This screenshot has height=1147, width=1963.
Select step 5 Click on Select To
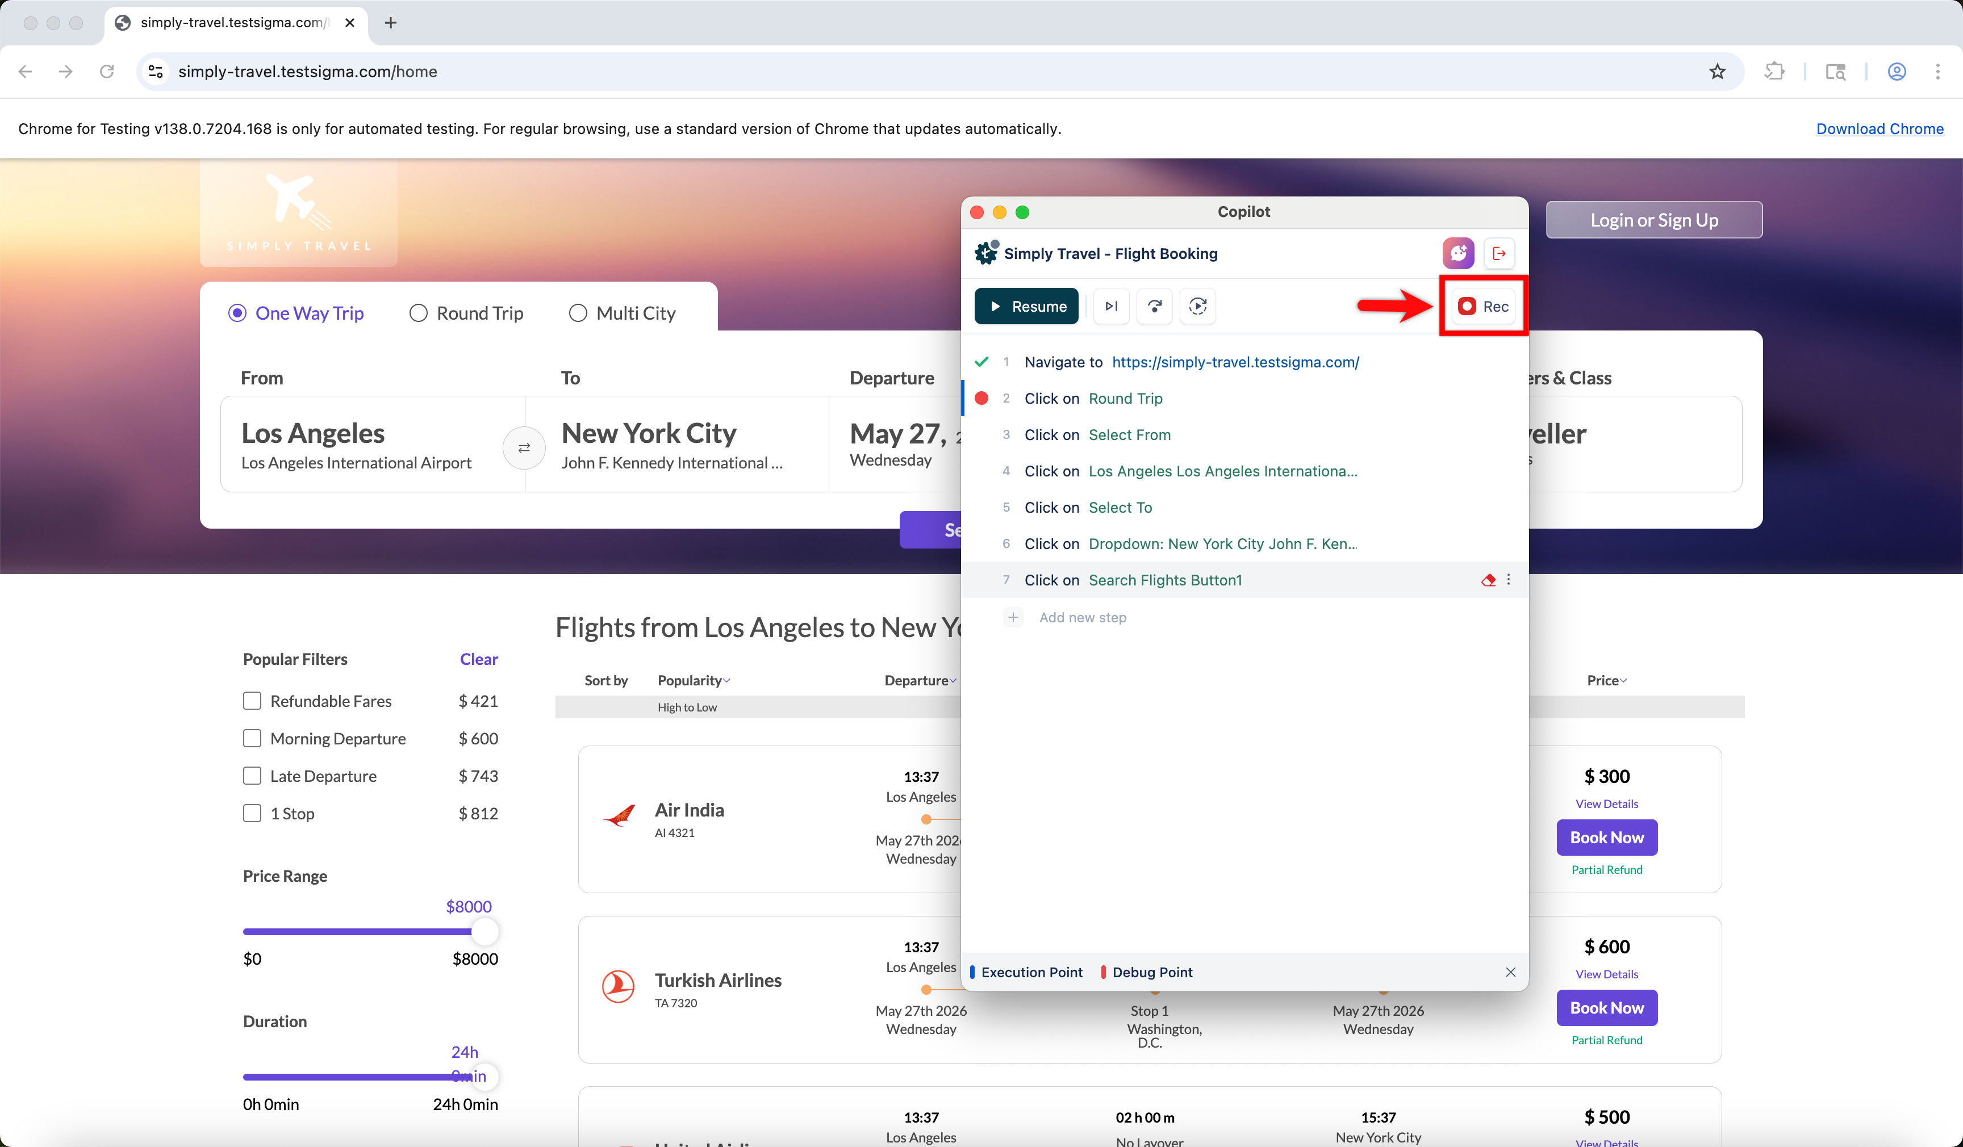1245,508
